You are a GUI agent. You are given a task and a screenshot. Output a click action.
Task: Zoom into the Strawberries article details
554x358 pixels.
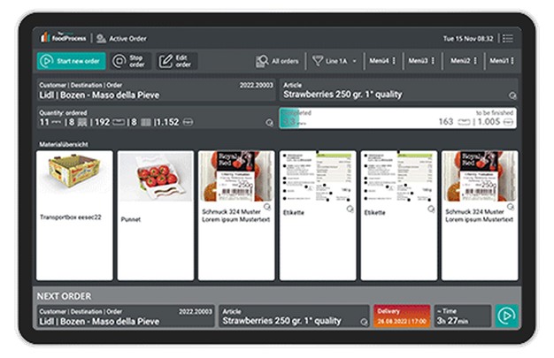512,95
